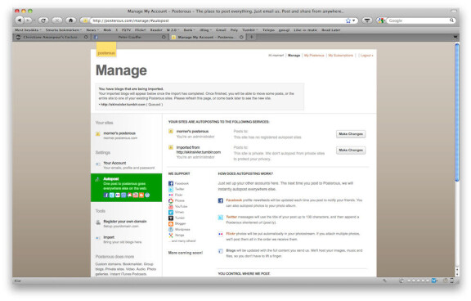This screenshot has height=301, width=471.
Task: Click the toolbar button beside search box
Action: point(367,20)
